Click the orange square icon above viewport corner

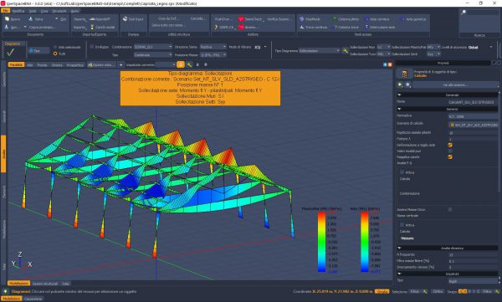pos(390,64)
